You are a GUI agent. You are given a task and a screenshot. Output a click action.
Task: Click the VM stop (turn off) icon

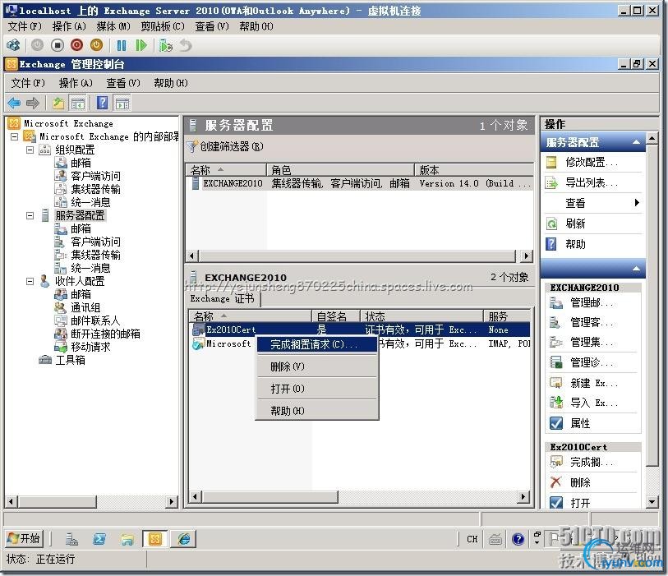tap(57, 45)
